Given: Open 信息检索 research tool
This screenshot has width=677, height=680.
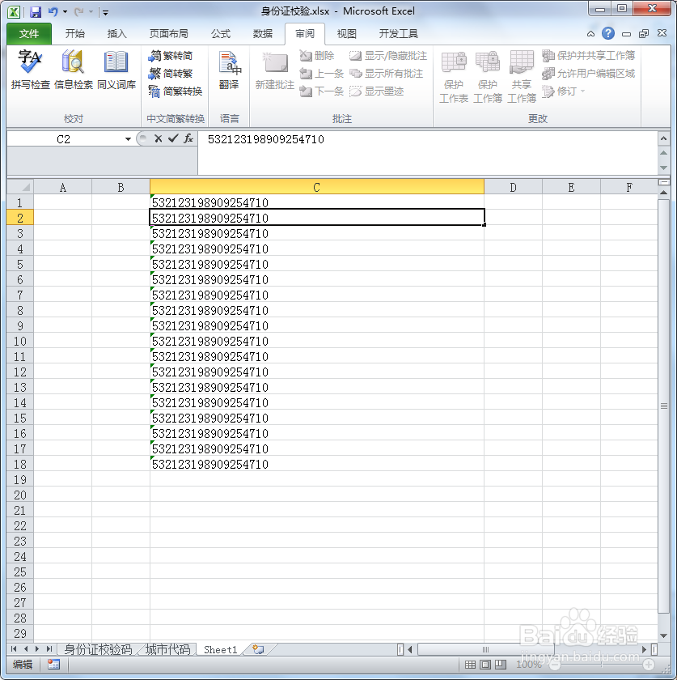Looking at the screenshot, I should click(74, 70).
